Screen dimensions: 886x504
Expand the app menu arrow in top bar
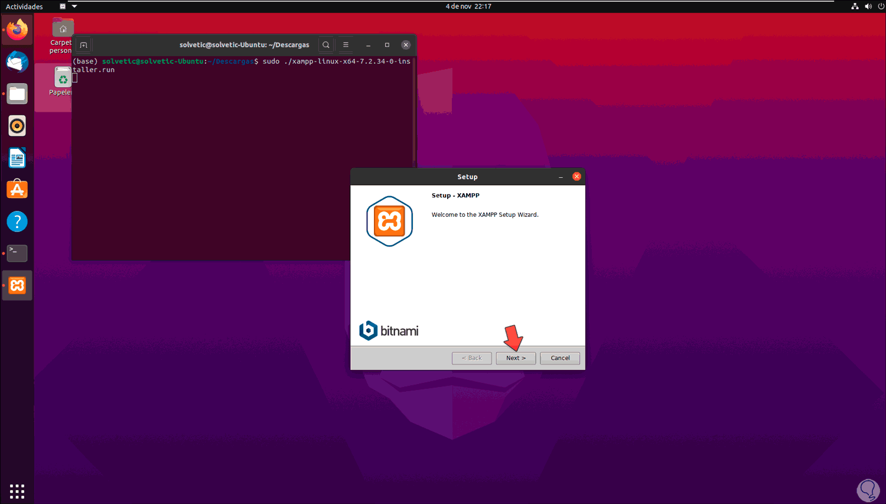click(x=74, y=6)
